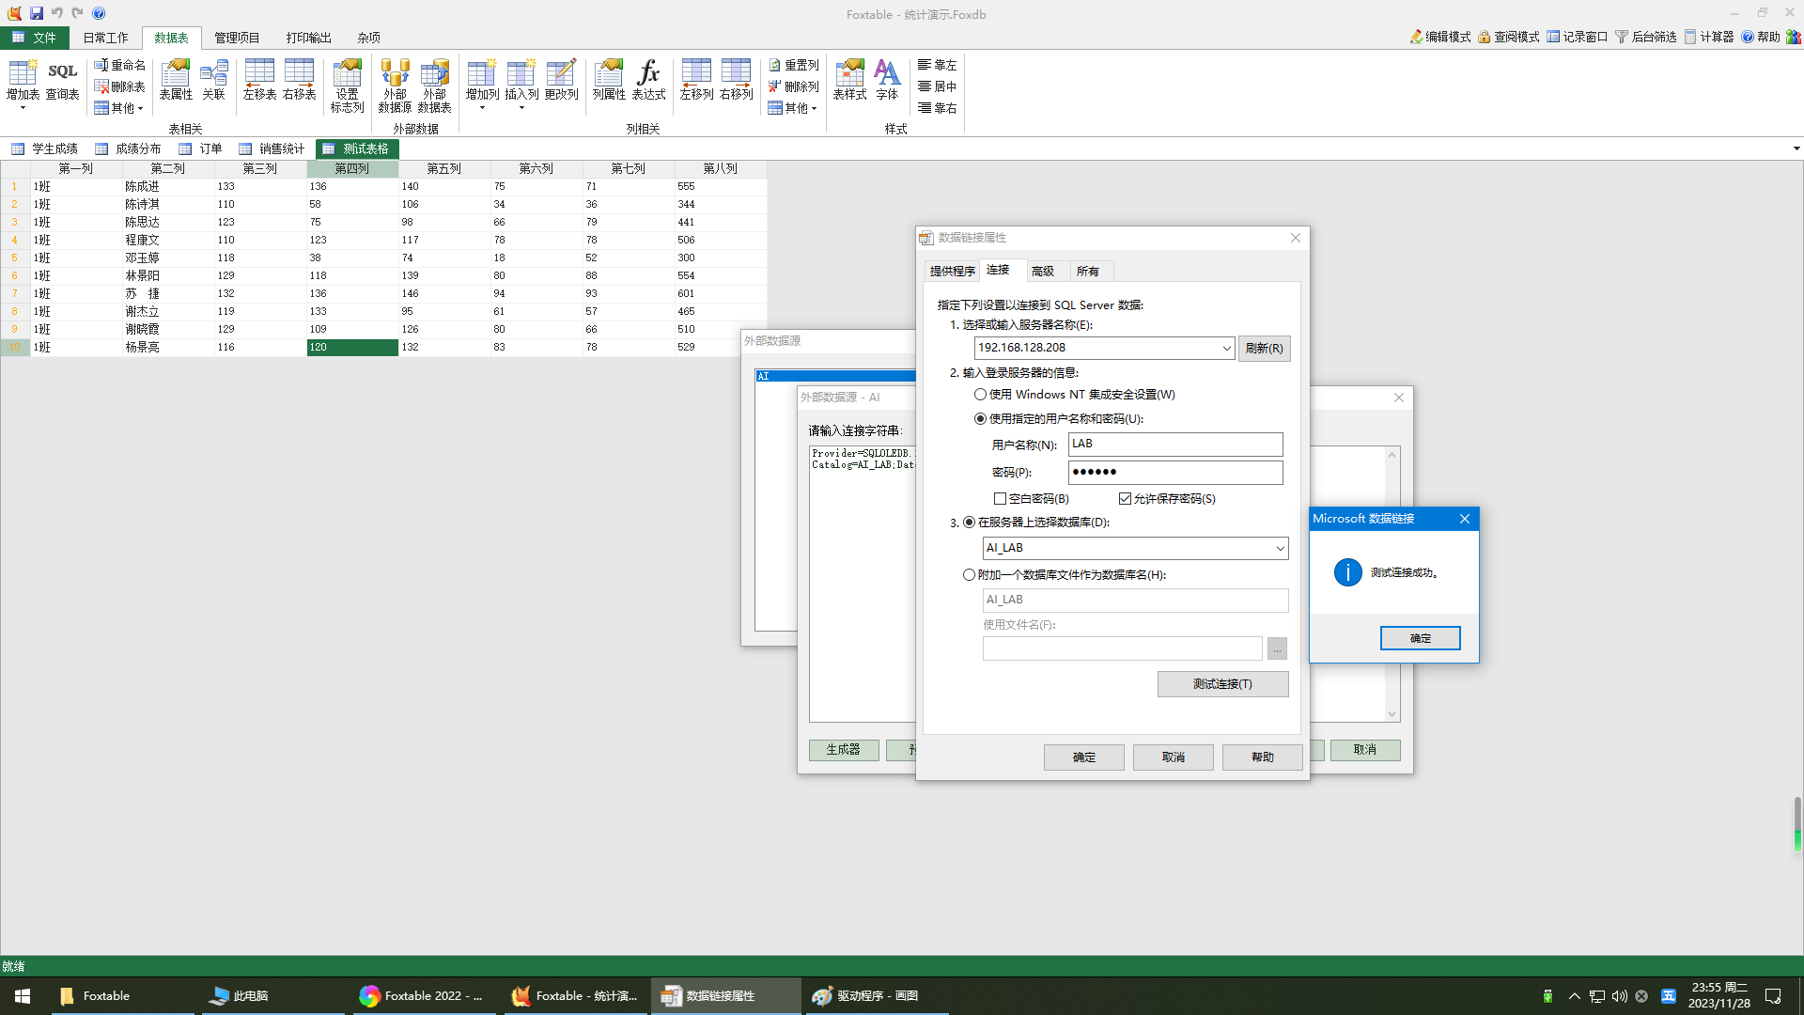
Task: Select 附加一个数据库文件作为数据库名 radio option
Action: tap(969, 575)
